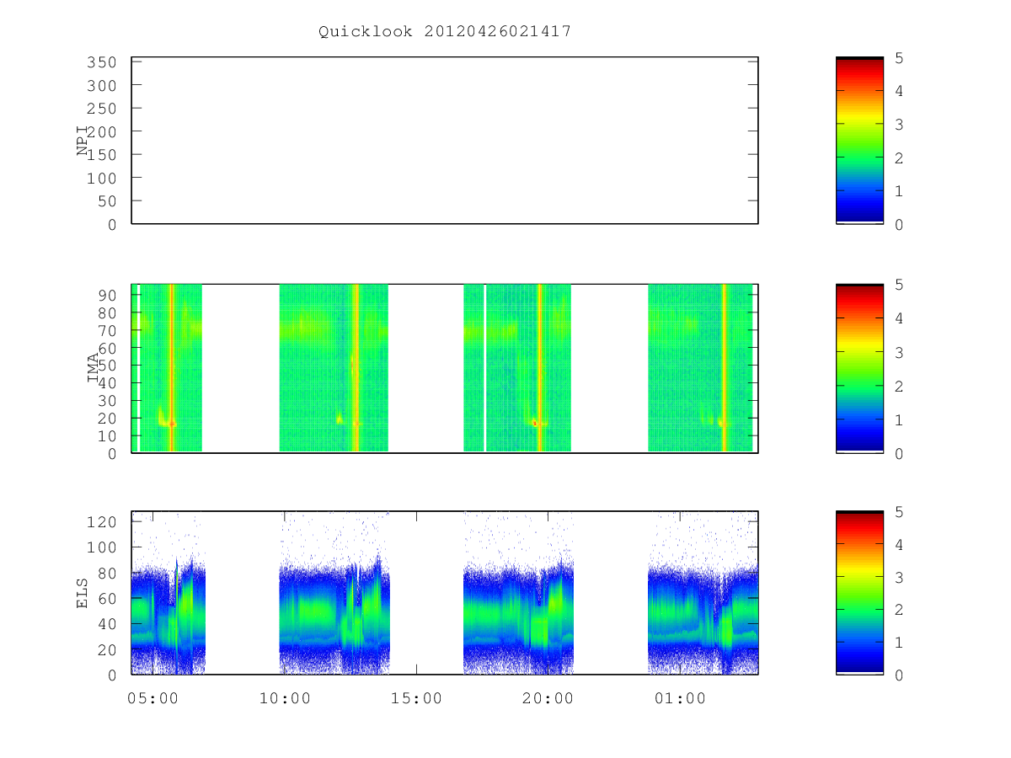Click the bottom value 0 on ELS color bar
Screen dimensions: 1011x758
point(898,675)
